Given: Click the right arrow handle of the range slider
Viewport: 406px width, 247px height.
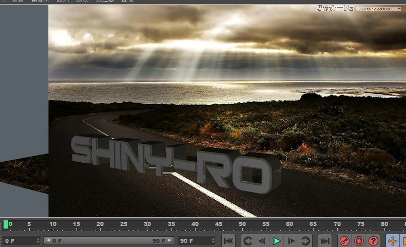Looking at the screenshot, I should coord(169,240).
